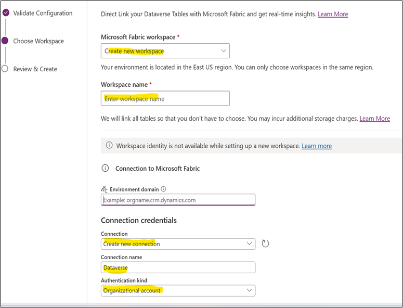
Task: Select the Review & Create step label
Action: pos(35,69)
